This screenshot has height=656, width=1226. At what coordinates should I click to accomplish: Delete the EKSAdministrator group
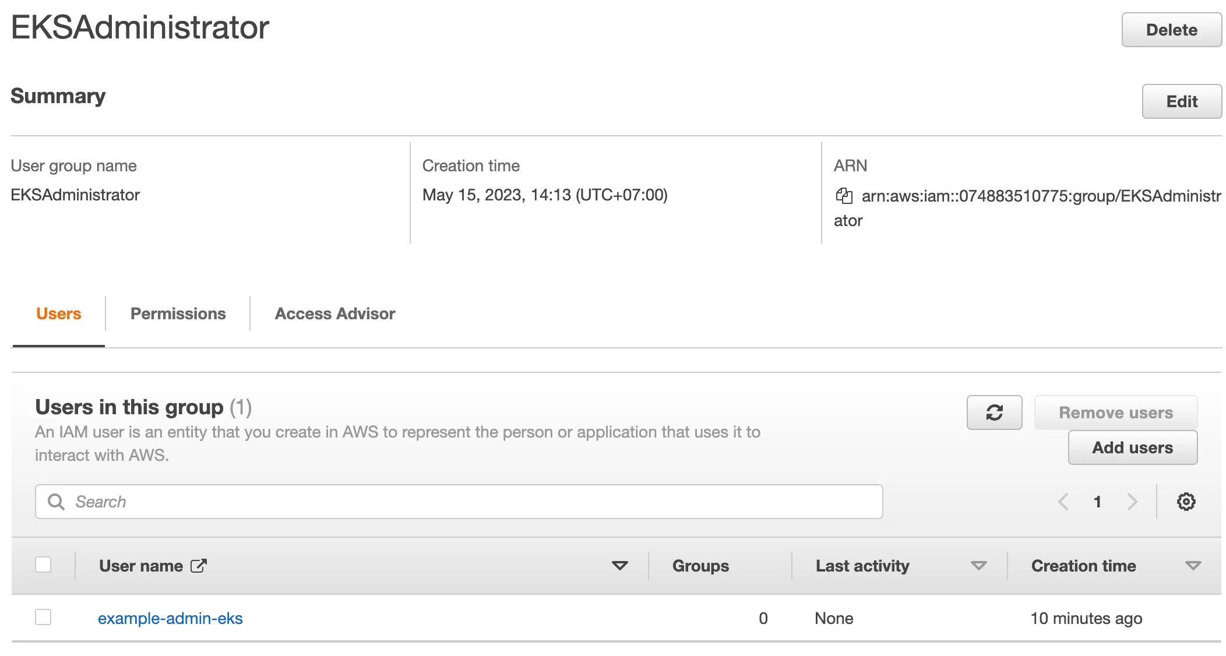[1171, 30]
